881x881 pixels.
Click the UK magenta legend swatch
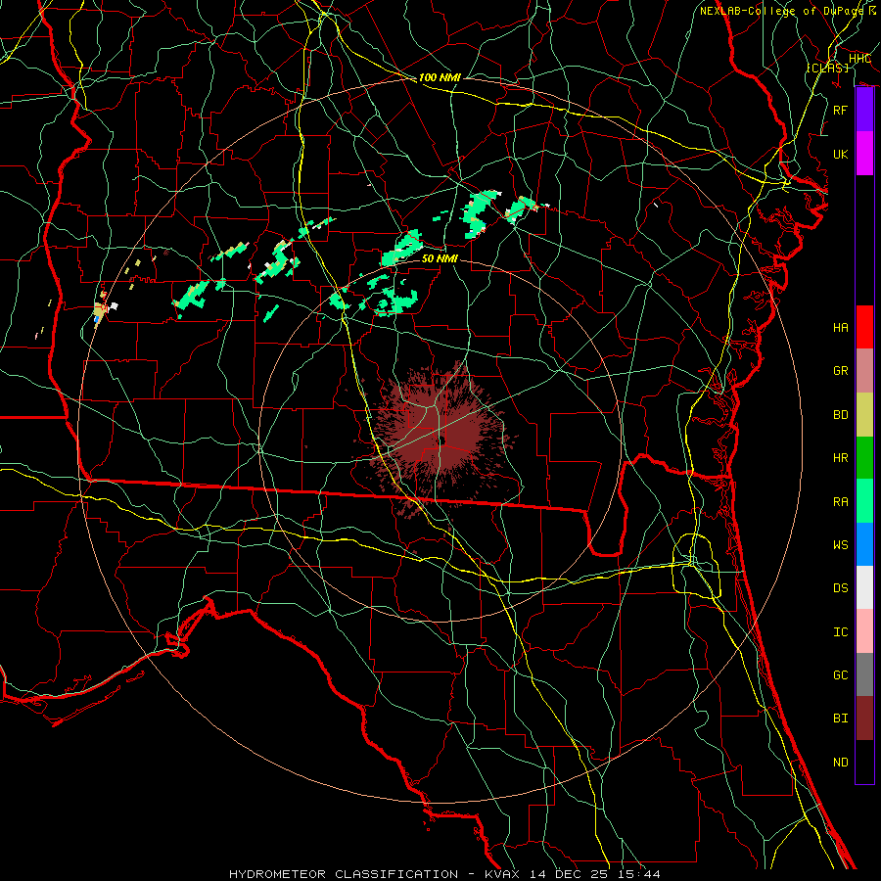click(x=864, y=154)
